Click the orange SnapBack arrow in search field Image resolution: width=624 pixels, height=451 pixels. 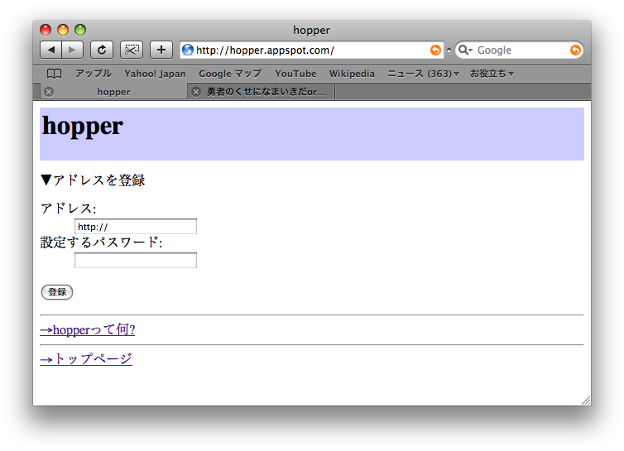[575, 50]
